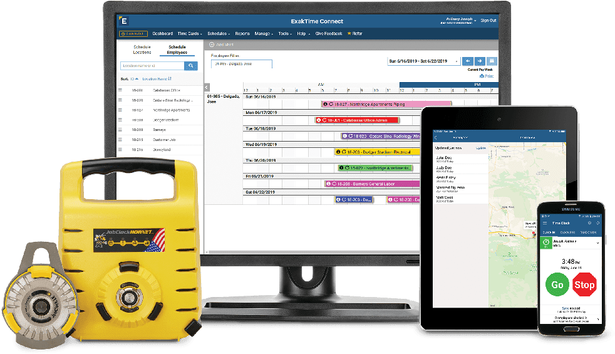Open the hamburger menu on the phone
615x354 pixels.
[545, 223]
